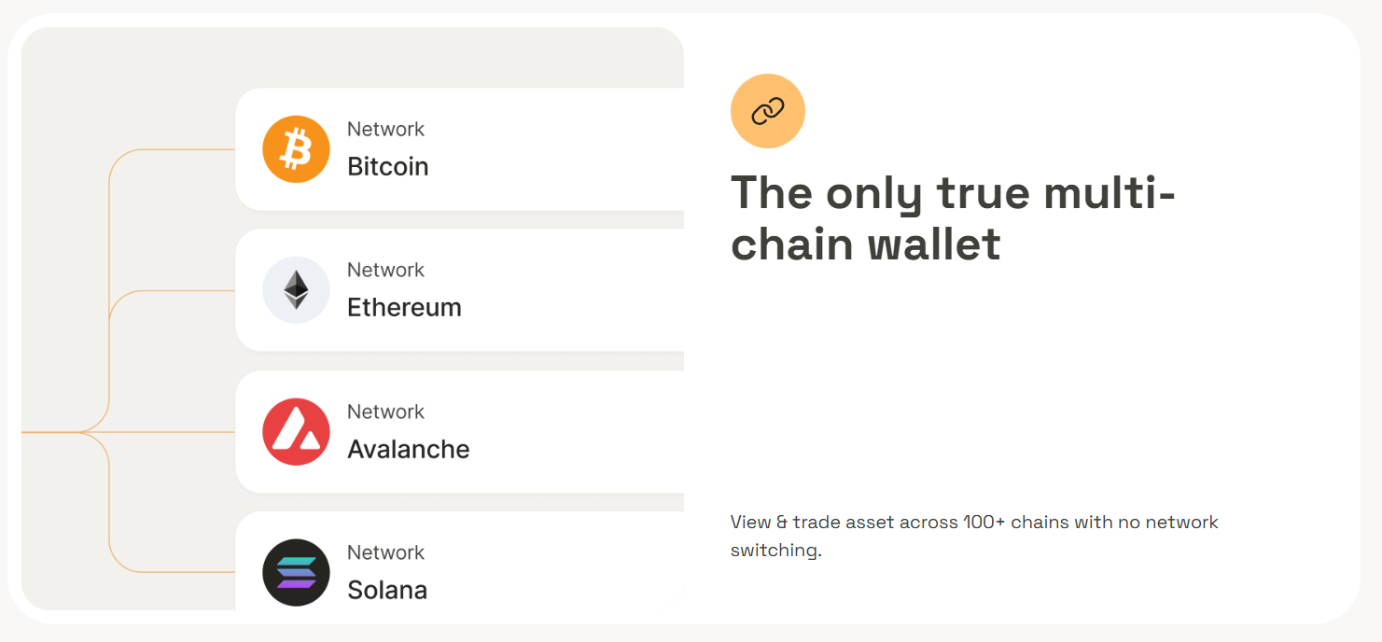Select the Solana network name text

point(386,591)
